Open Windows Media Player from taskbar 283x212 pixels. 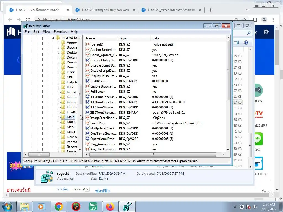point(41,206)
